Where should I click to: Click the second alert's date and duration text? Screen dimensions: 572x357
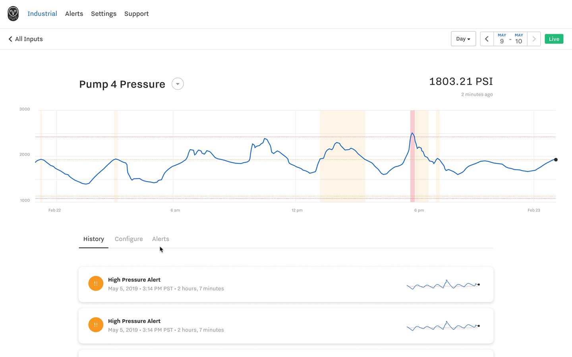[166, 330]
